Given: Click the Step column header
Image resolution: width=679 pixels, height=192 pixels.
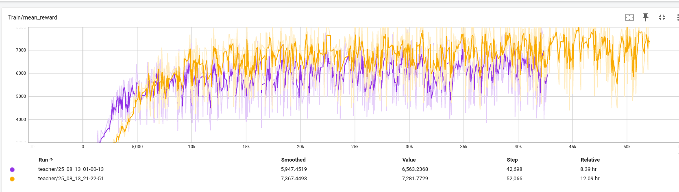Looking at the screenshot, I should pyautogui.click(x=512, y=160).
